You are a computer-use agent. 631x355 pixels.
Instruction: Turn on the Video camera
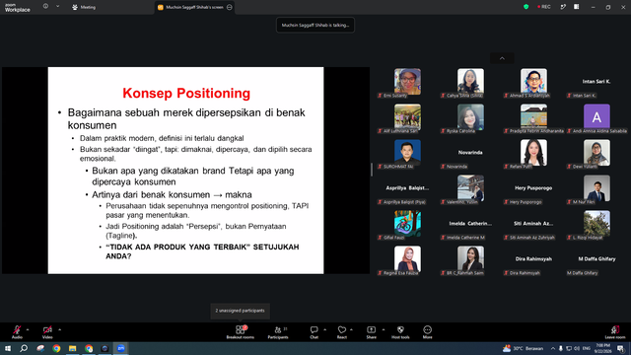pos(47,332)
